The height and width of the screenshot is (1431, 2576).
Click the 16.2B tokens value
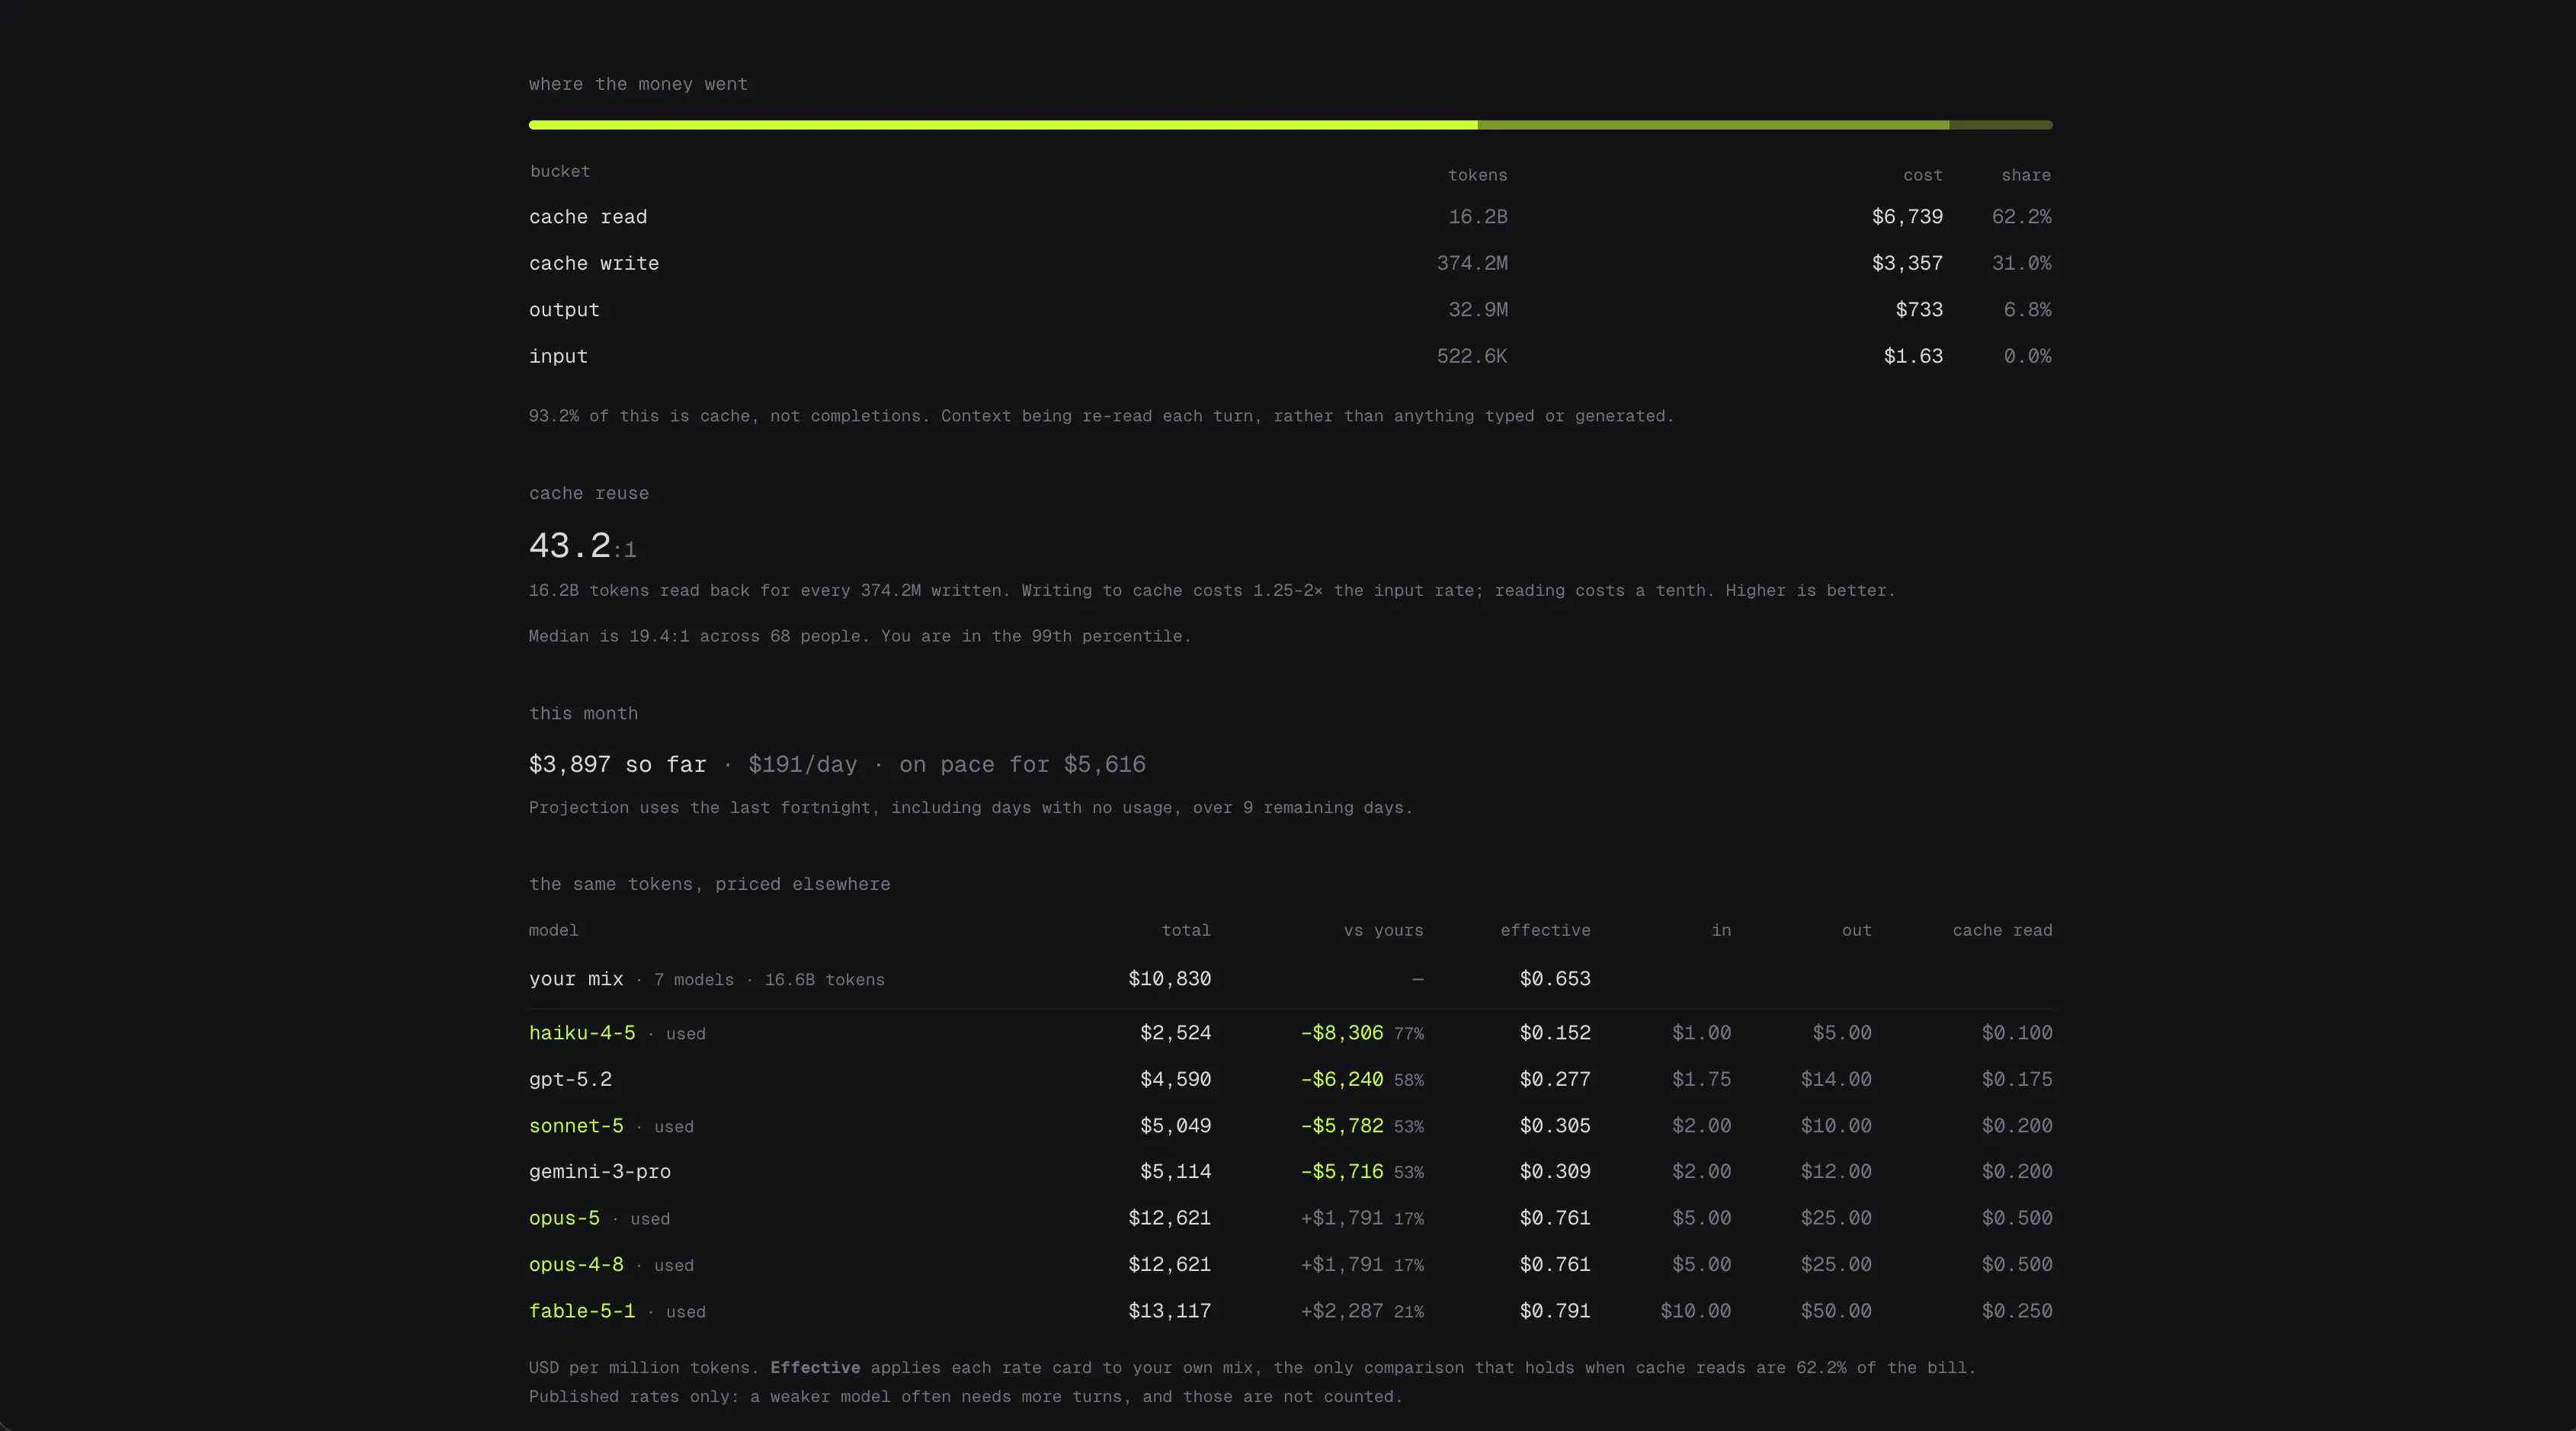click(x=1478, y=217)
